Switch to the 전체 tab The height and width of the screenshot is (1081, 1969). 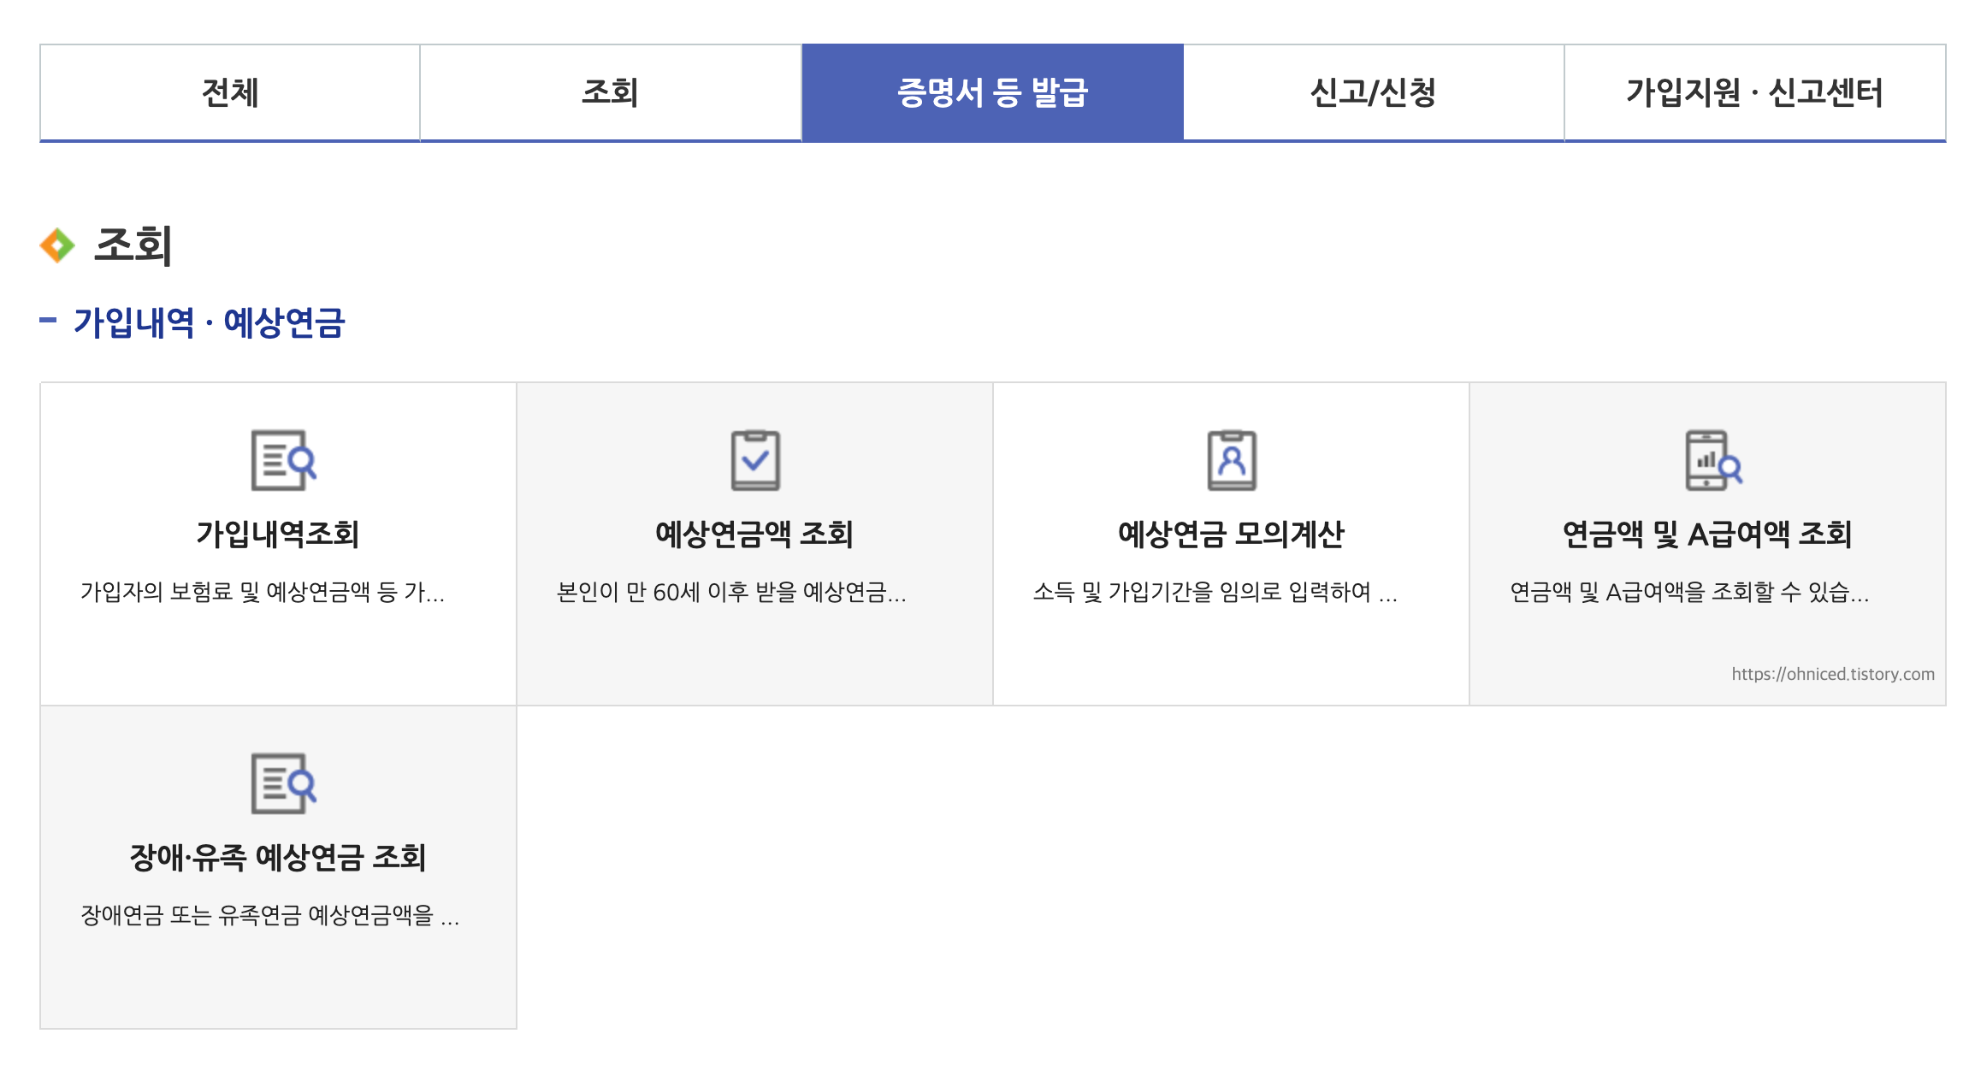229,92
